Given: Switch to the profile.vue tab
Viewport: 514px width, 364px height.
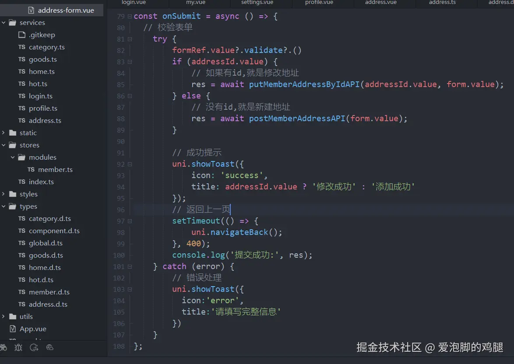Looking at the screenshot, I should coord(319,3).
